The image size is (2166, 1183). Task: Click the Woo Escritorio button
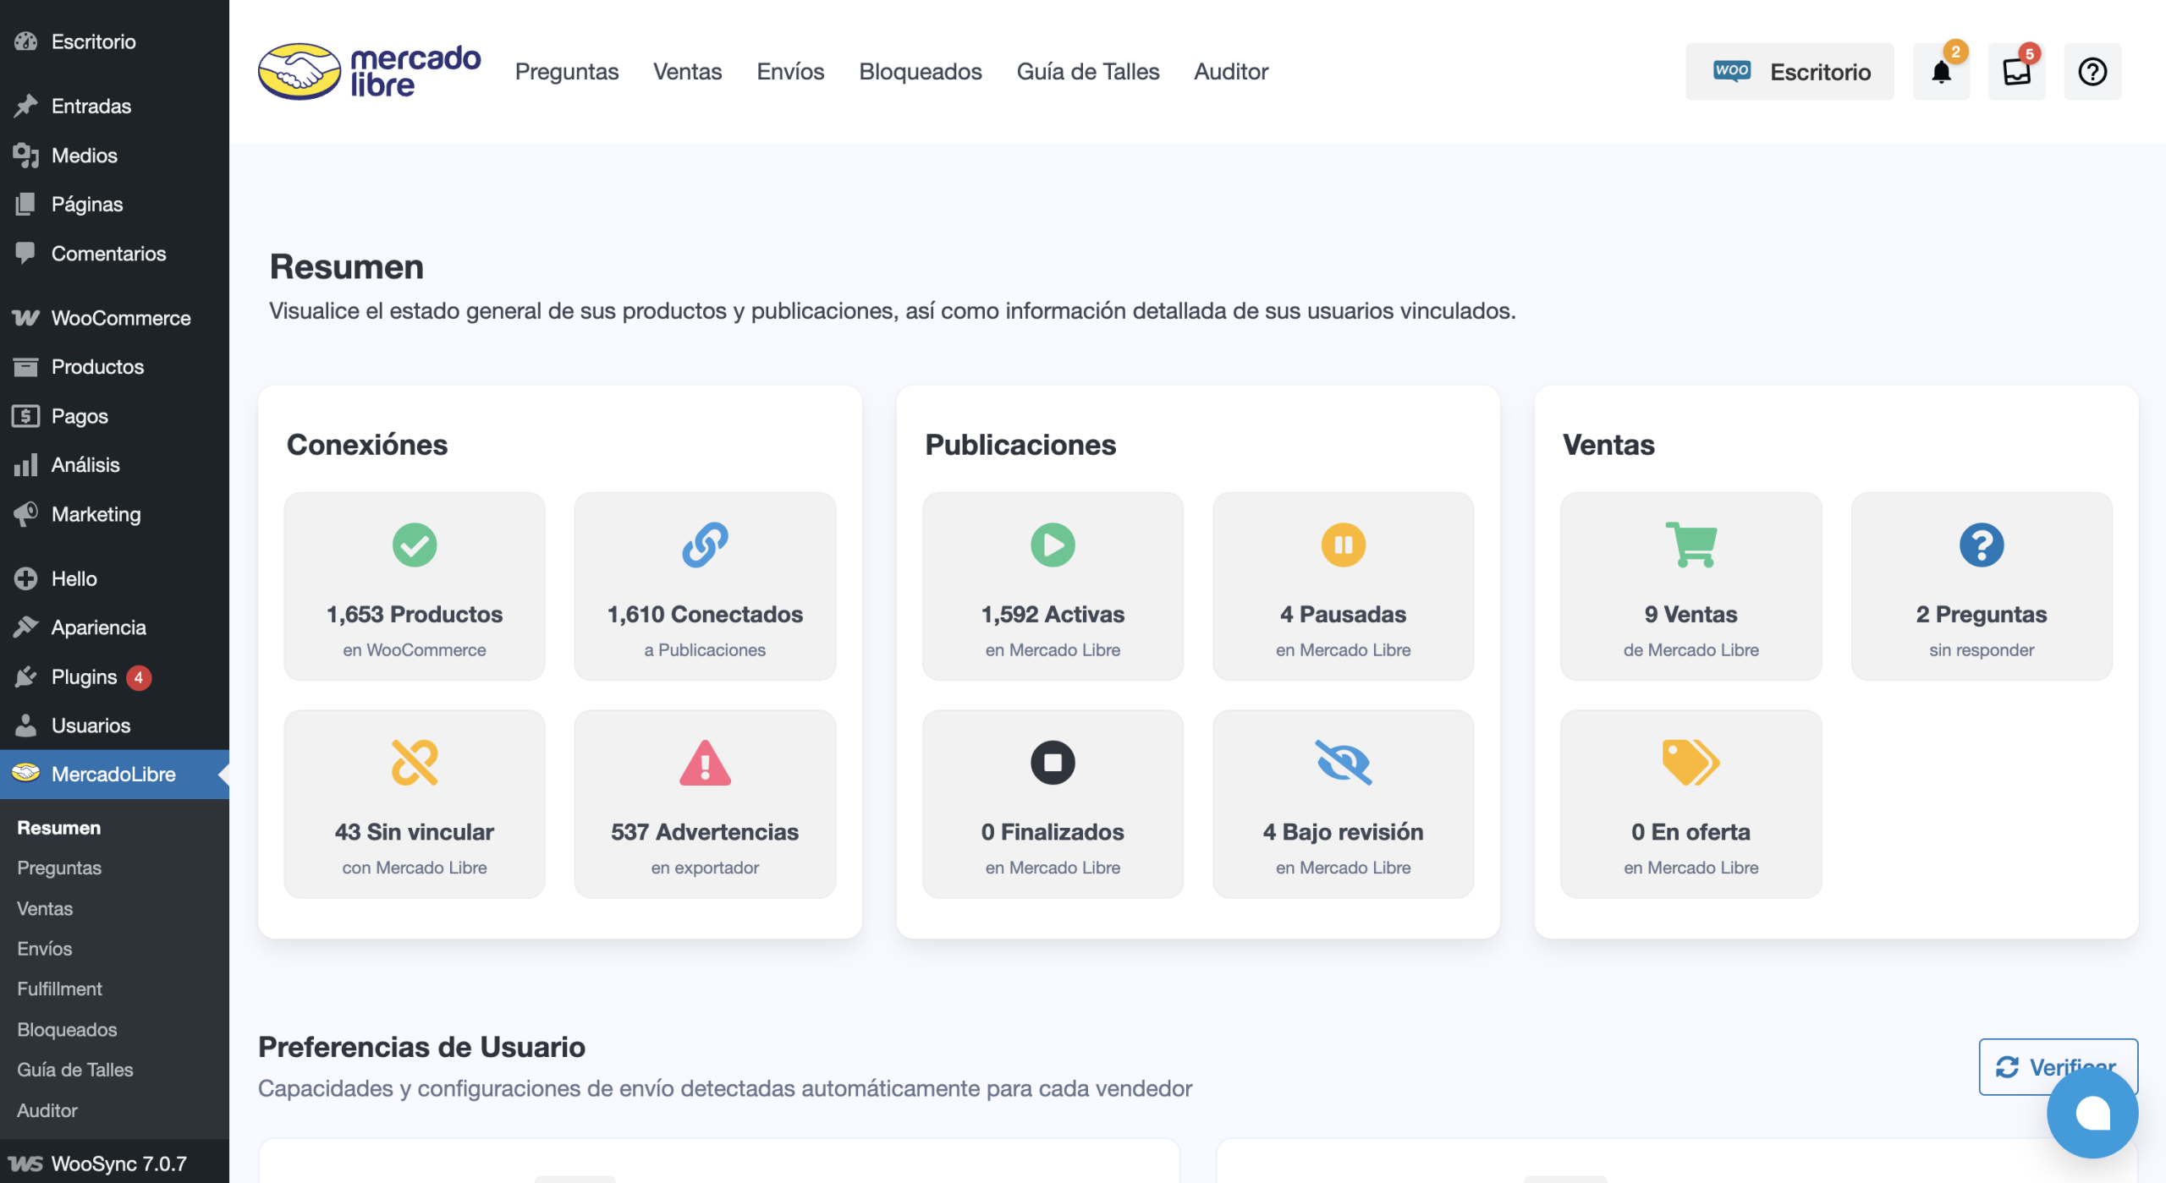tap(1789, 72)
